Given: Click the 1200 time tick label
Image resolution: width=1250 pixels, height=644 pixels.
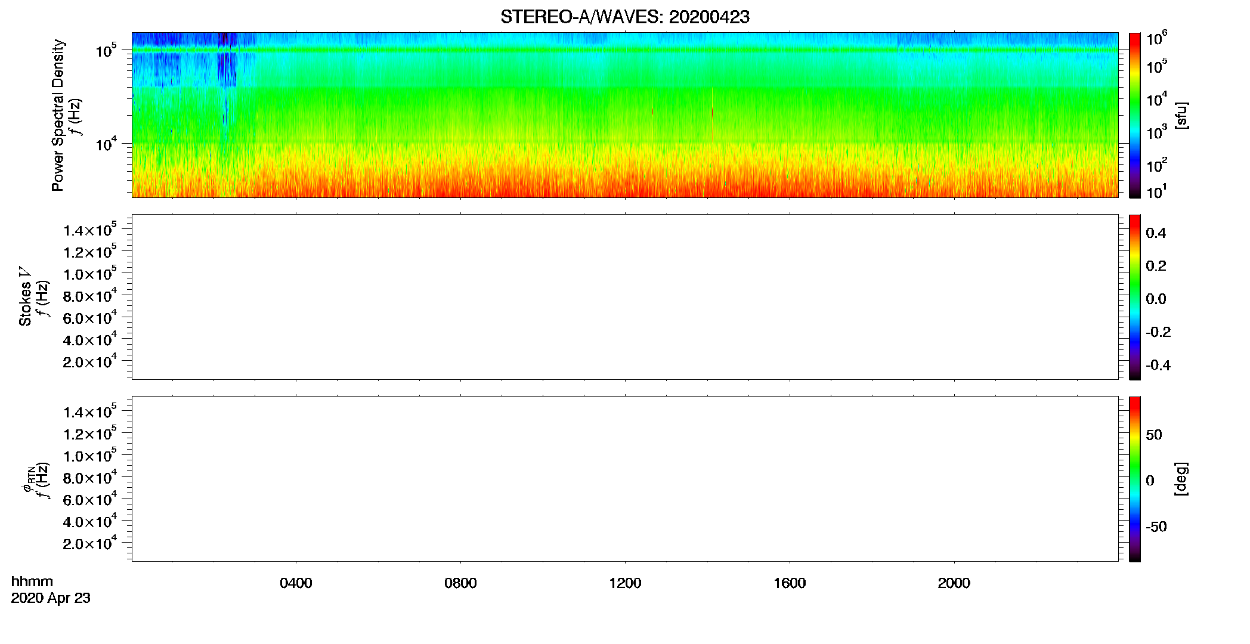Looking at the screenshot, I should pyautogui.click(x=625, y=583).
